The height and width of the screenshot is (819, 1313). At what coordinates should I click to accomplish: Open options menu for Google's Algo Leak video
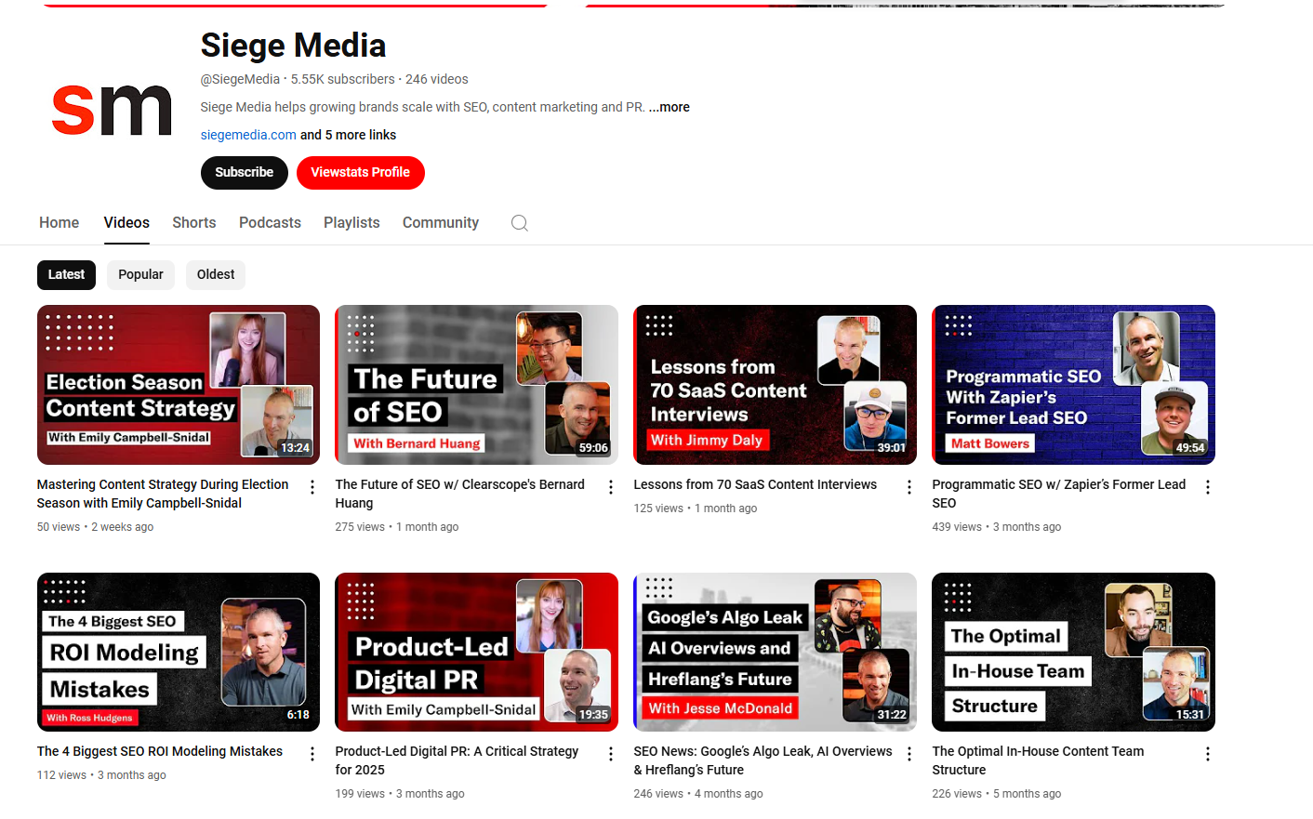909,754
